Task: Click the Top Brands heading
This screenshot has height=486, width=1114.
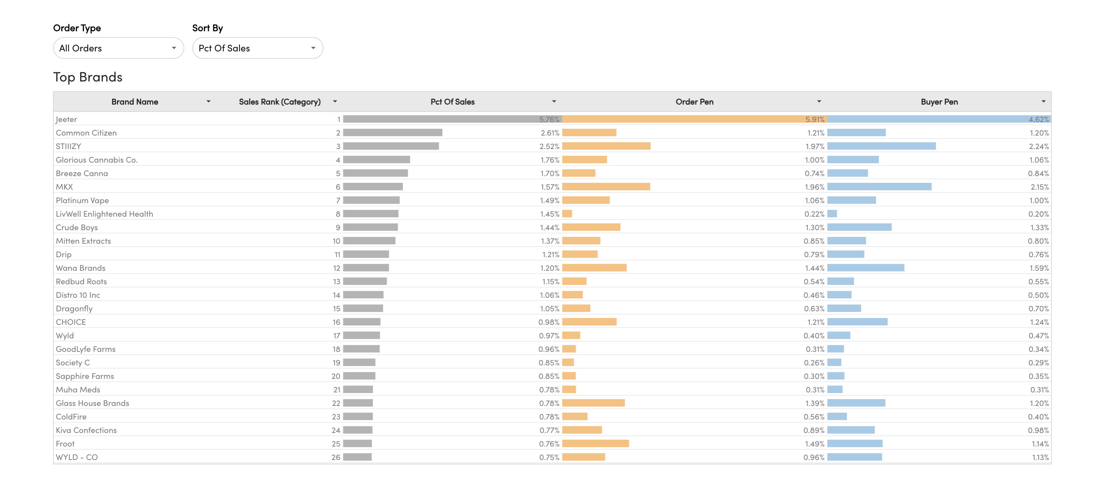Action: click(x=88, y=77)
